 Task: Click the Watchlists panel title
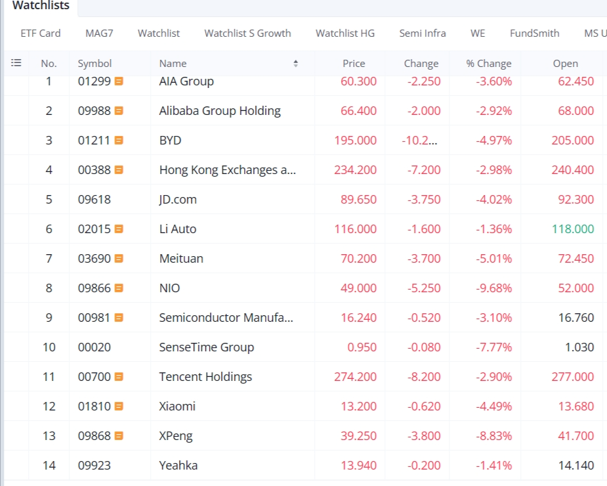(x=41, y=5)
